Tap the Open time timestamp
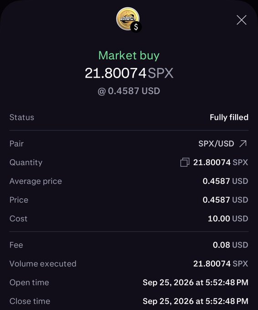Screen dimensions: 258x310 pyautogui.click(x=196, y=283)
